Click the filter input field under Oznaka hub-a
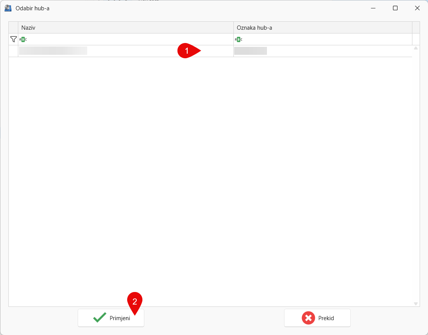428x335 pixels. (324, 39)
